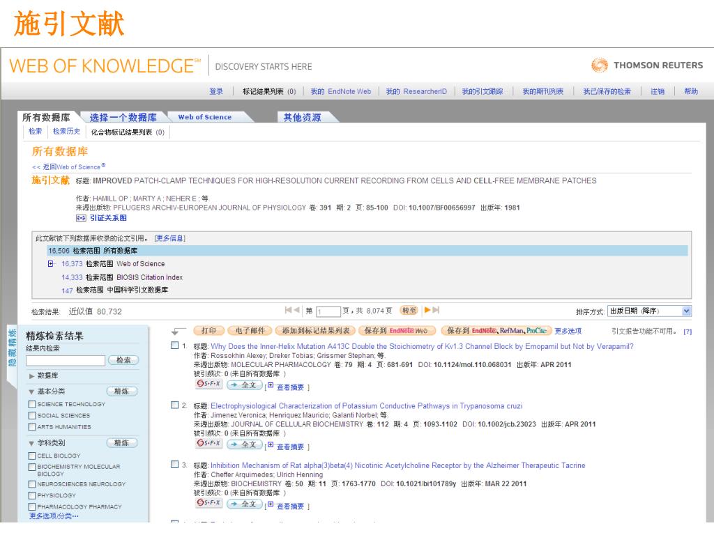Open full text 全文 for result 1

point(245,385)
